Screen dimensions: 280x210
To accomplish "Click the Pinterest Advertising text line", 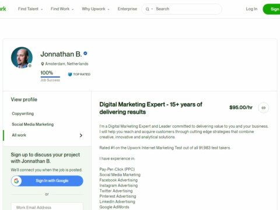I will tap(118, 196).
